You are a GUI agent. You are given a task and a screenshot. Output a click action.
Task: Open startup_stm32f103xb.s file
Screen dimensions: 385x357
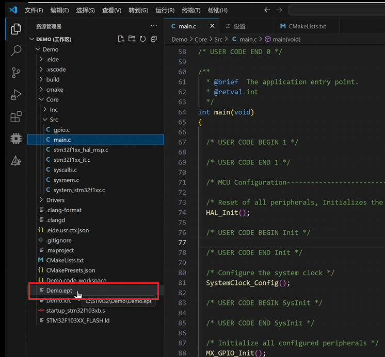coord(75,311)
